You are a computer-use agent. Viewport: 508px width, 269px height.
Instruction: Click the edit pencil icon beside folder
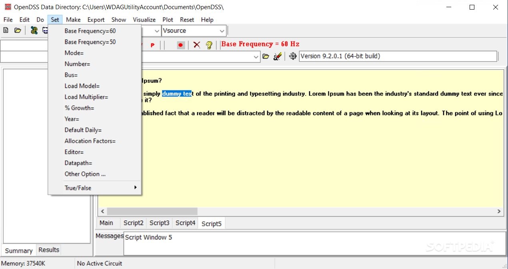[278, 57]
